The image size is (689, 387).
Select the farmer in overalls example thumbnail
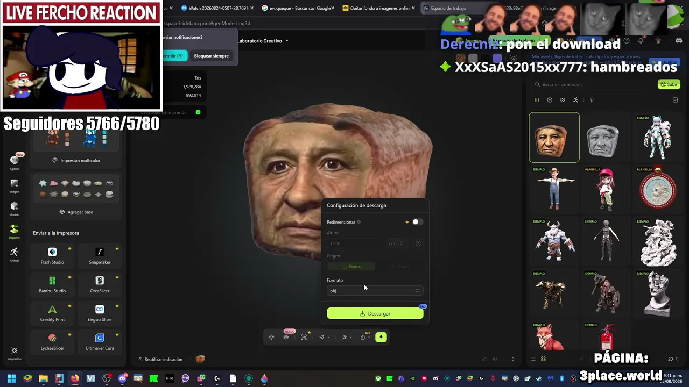(x=554, y=189)
